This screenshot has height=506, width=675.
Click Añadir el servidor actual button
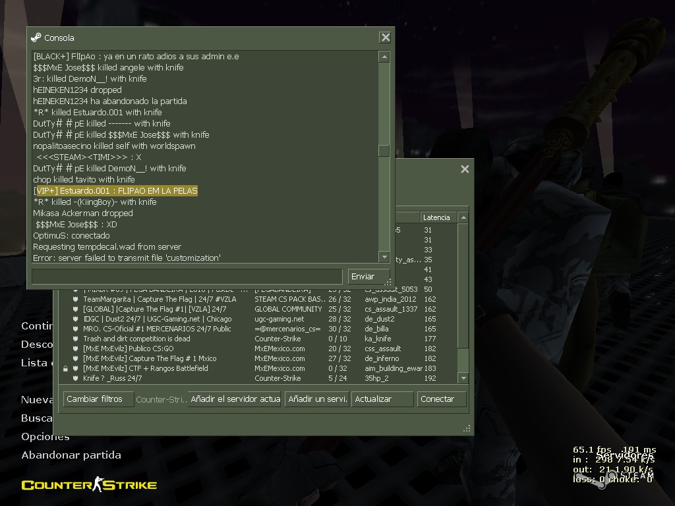click(x=235, y=399)
